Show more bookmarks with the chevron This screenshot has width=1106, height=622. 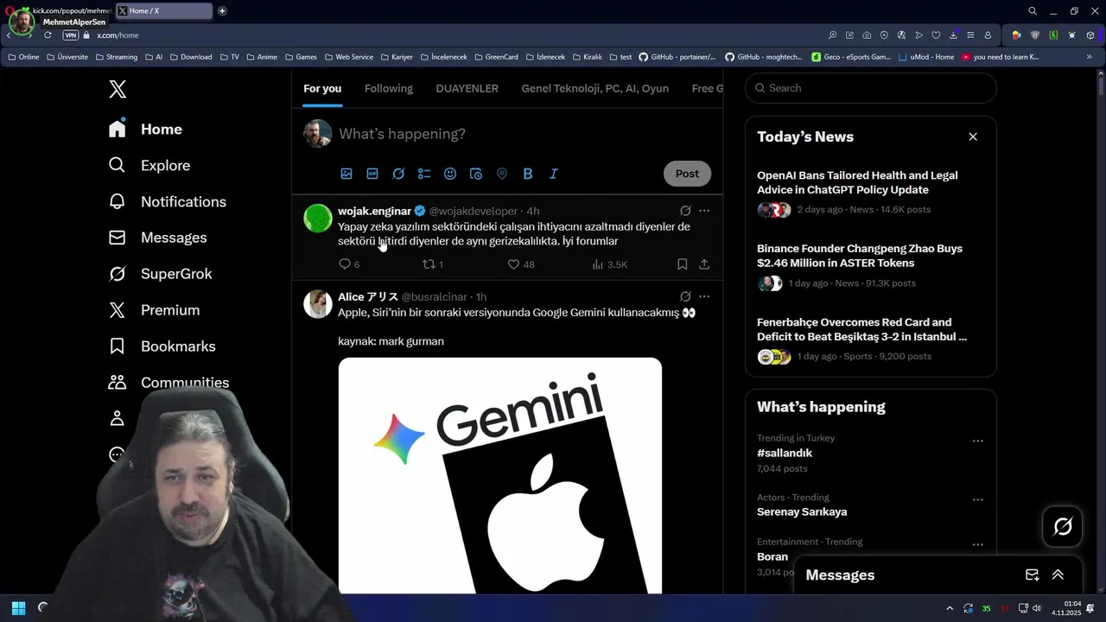[1089, 57]
